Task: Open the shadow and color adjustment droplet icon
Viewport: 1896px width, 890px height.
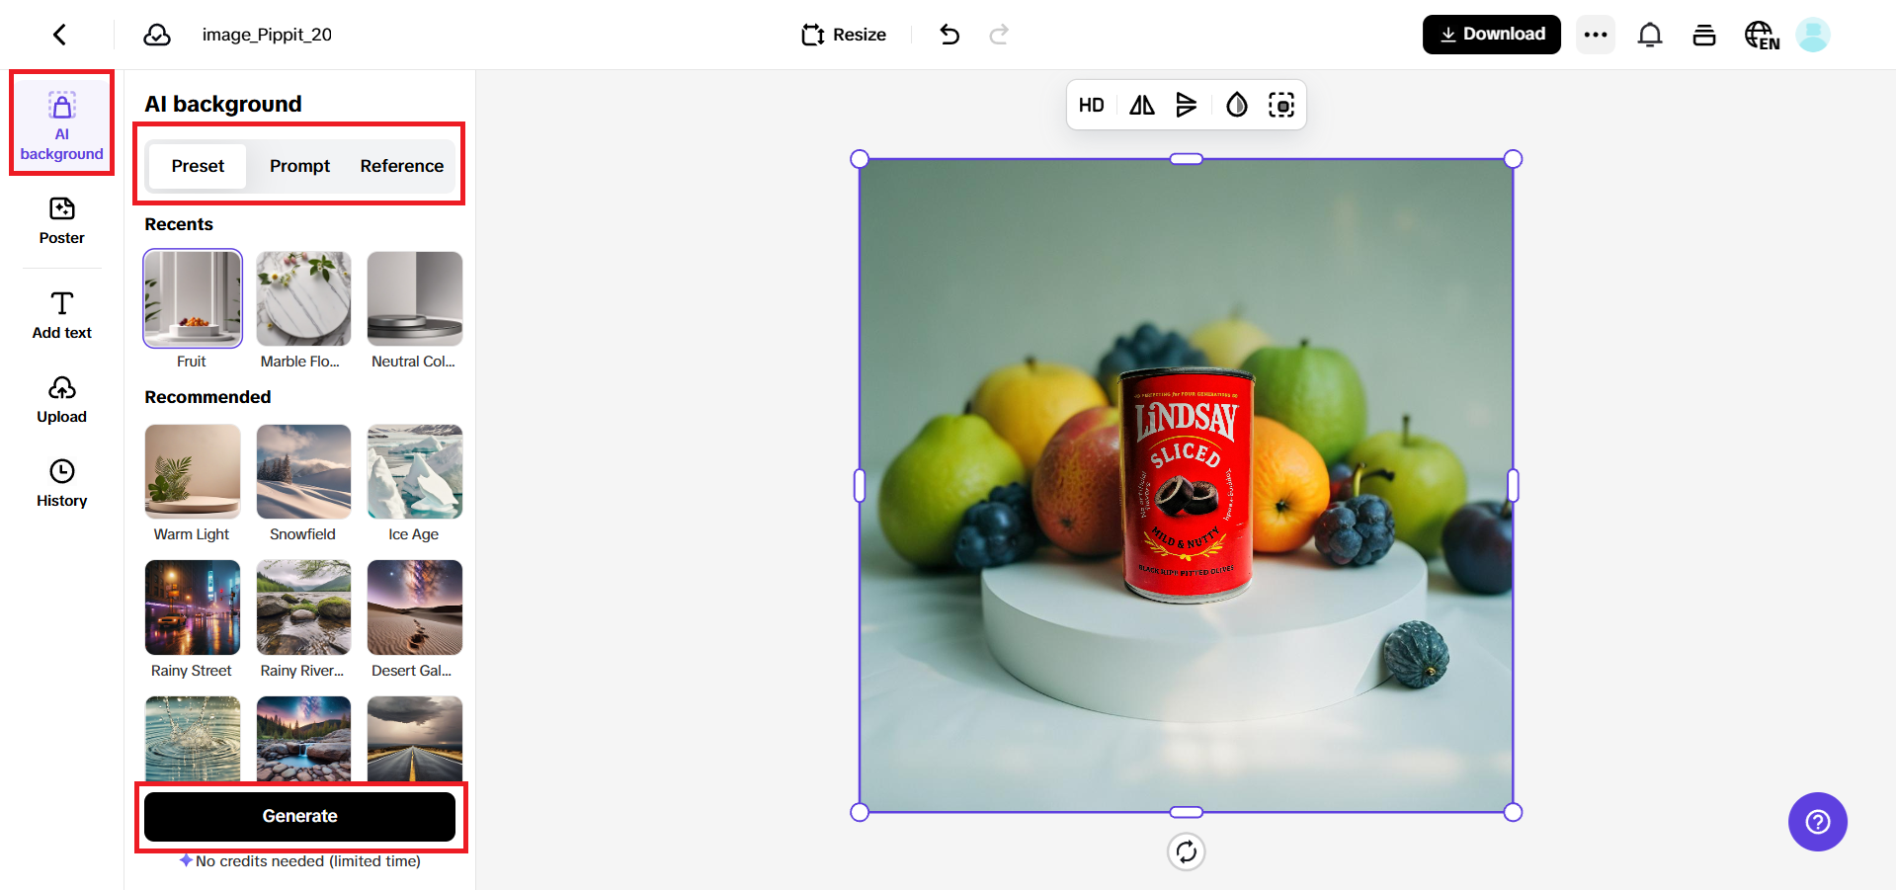Action: [x=1236, y=105]
